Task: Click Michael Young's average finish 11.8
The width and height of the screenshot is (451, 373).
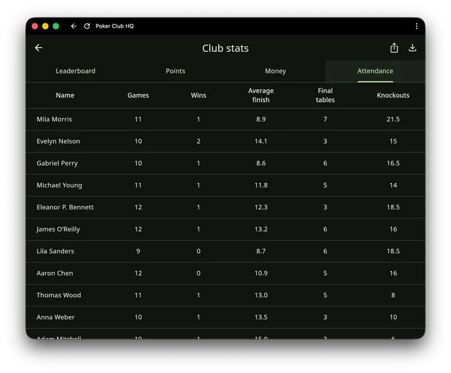Action: [x=261, y=186]
